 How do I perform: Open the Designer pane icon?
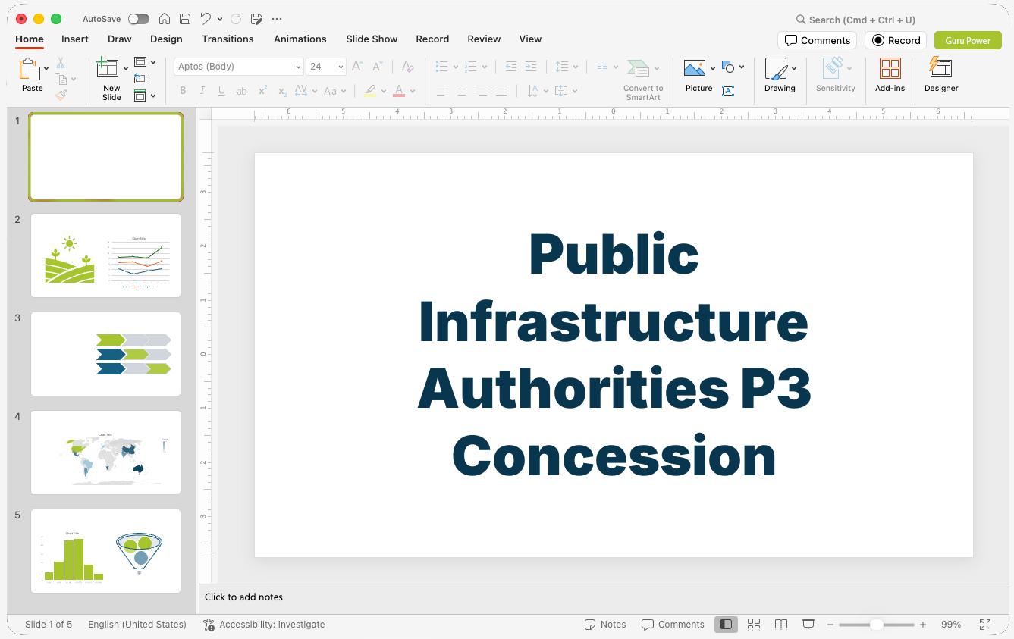940,67
